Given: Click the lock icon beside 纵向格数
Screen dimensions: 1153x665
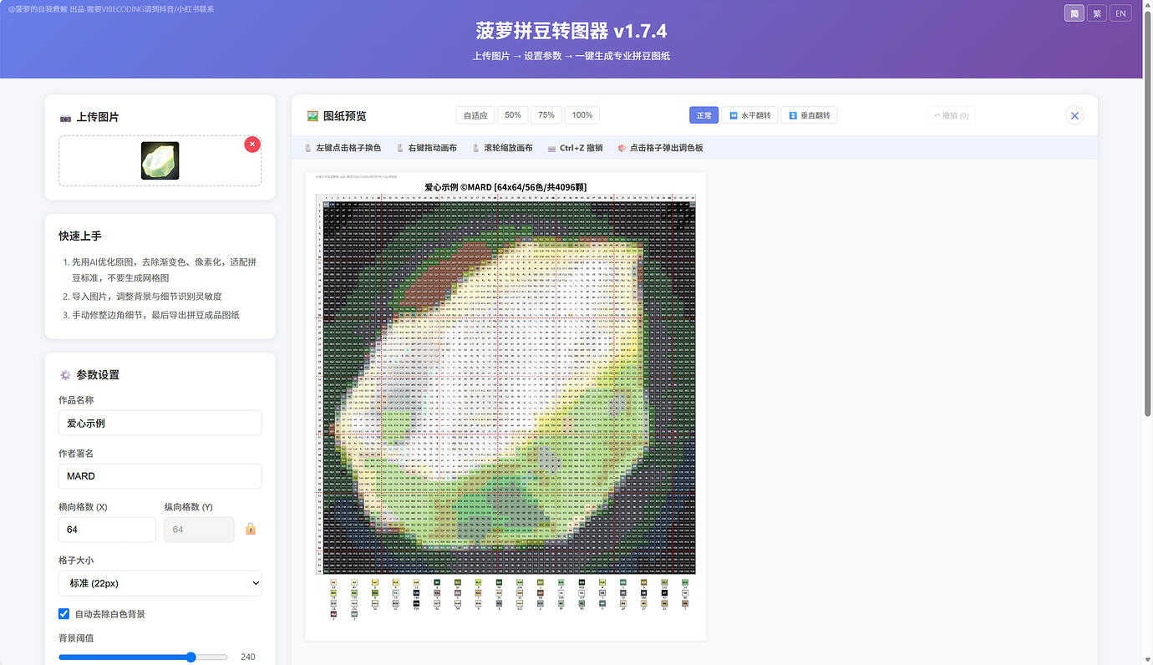Looking at the screenshot, I should [251, 529].
